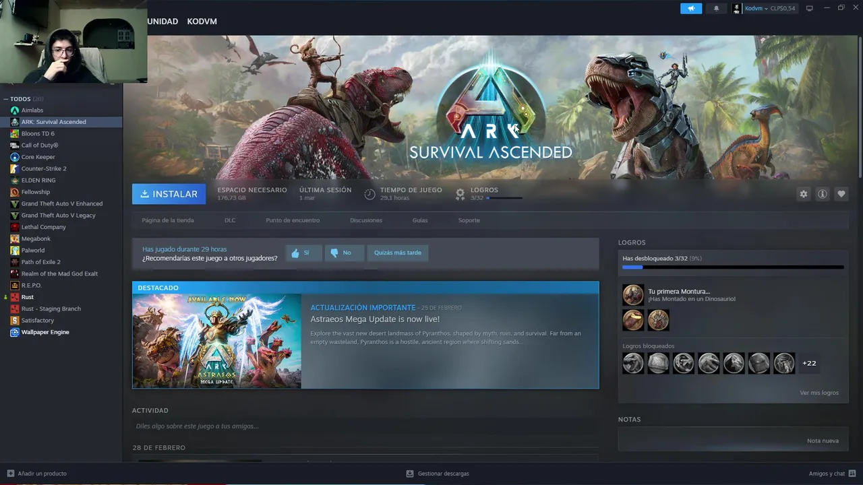Viewport: 863px width, 485px height.
Task: Open Discusiones tab
Action: (x=366, y=220)
